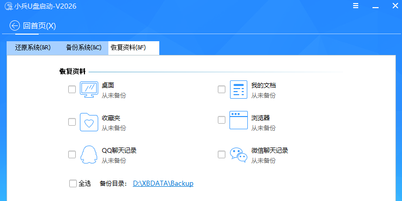This screenshot has height=201, width=402.
Task: Click the QQ聊天记录 label text
Action: point(119,151)
